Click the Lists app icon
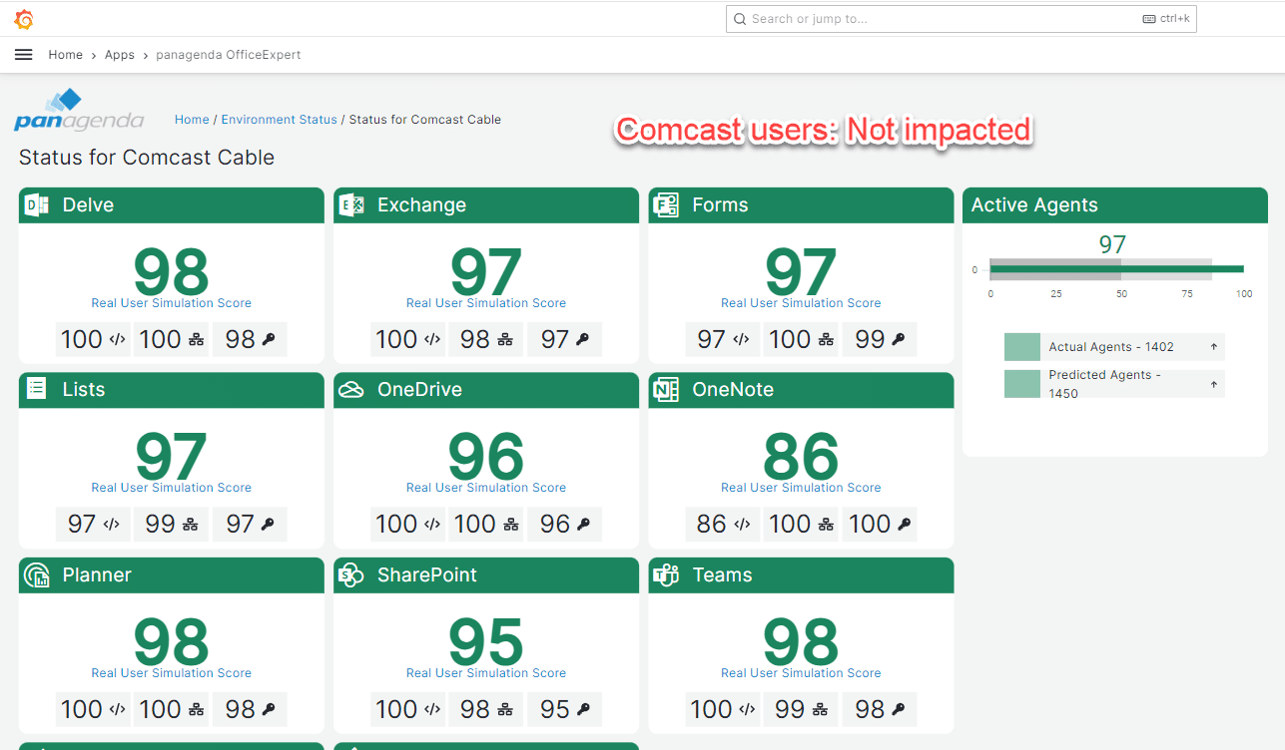The width and height of the screenshot is (1285, 750). [37, 389]
